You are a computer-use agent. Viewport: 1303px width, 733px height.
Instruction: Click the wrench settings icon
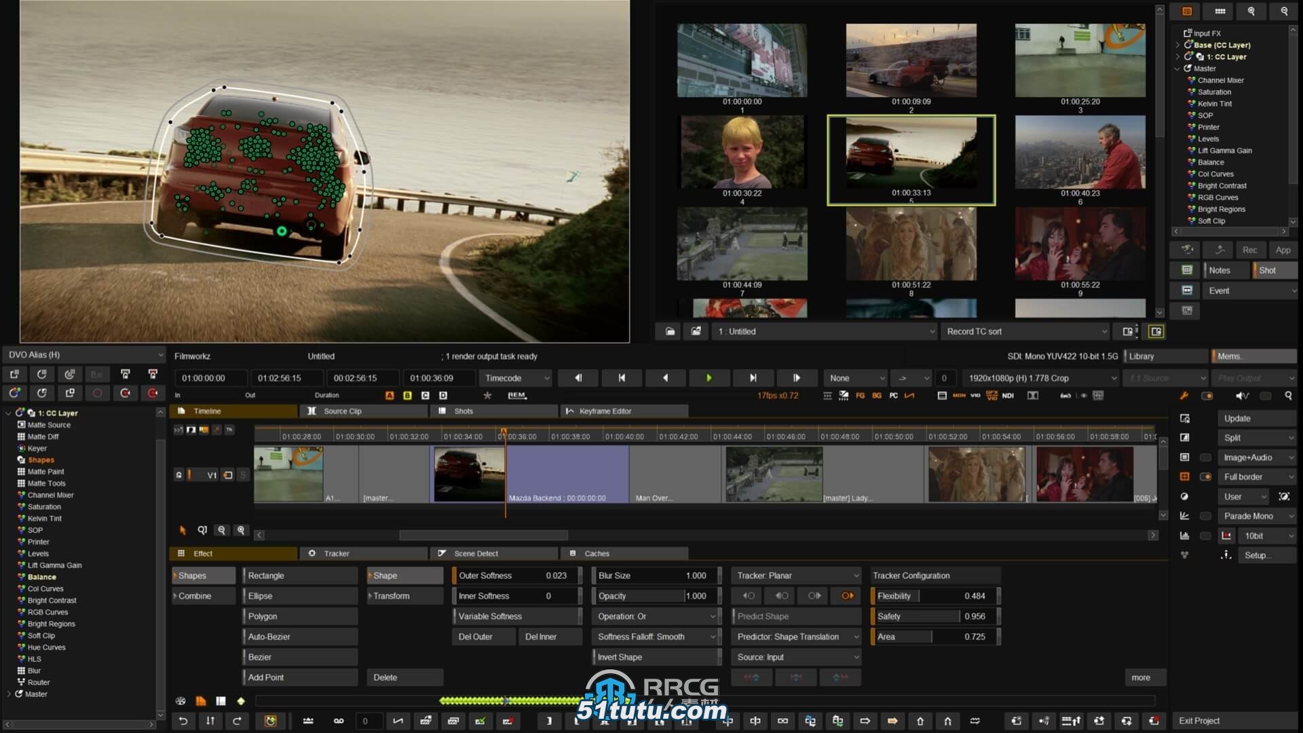[1184, 396]
